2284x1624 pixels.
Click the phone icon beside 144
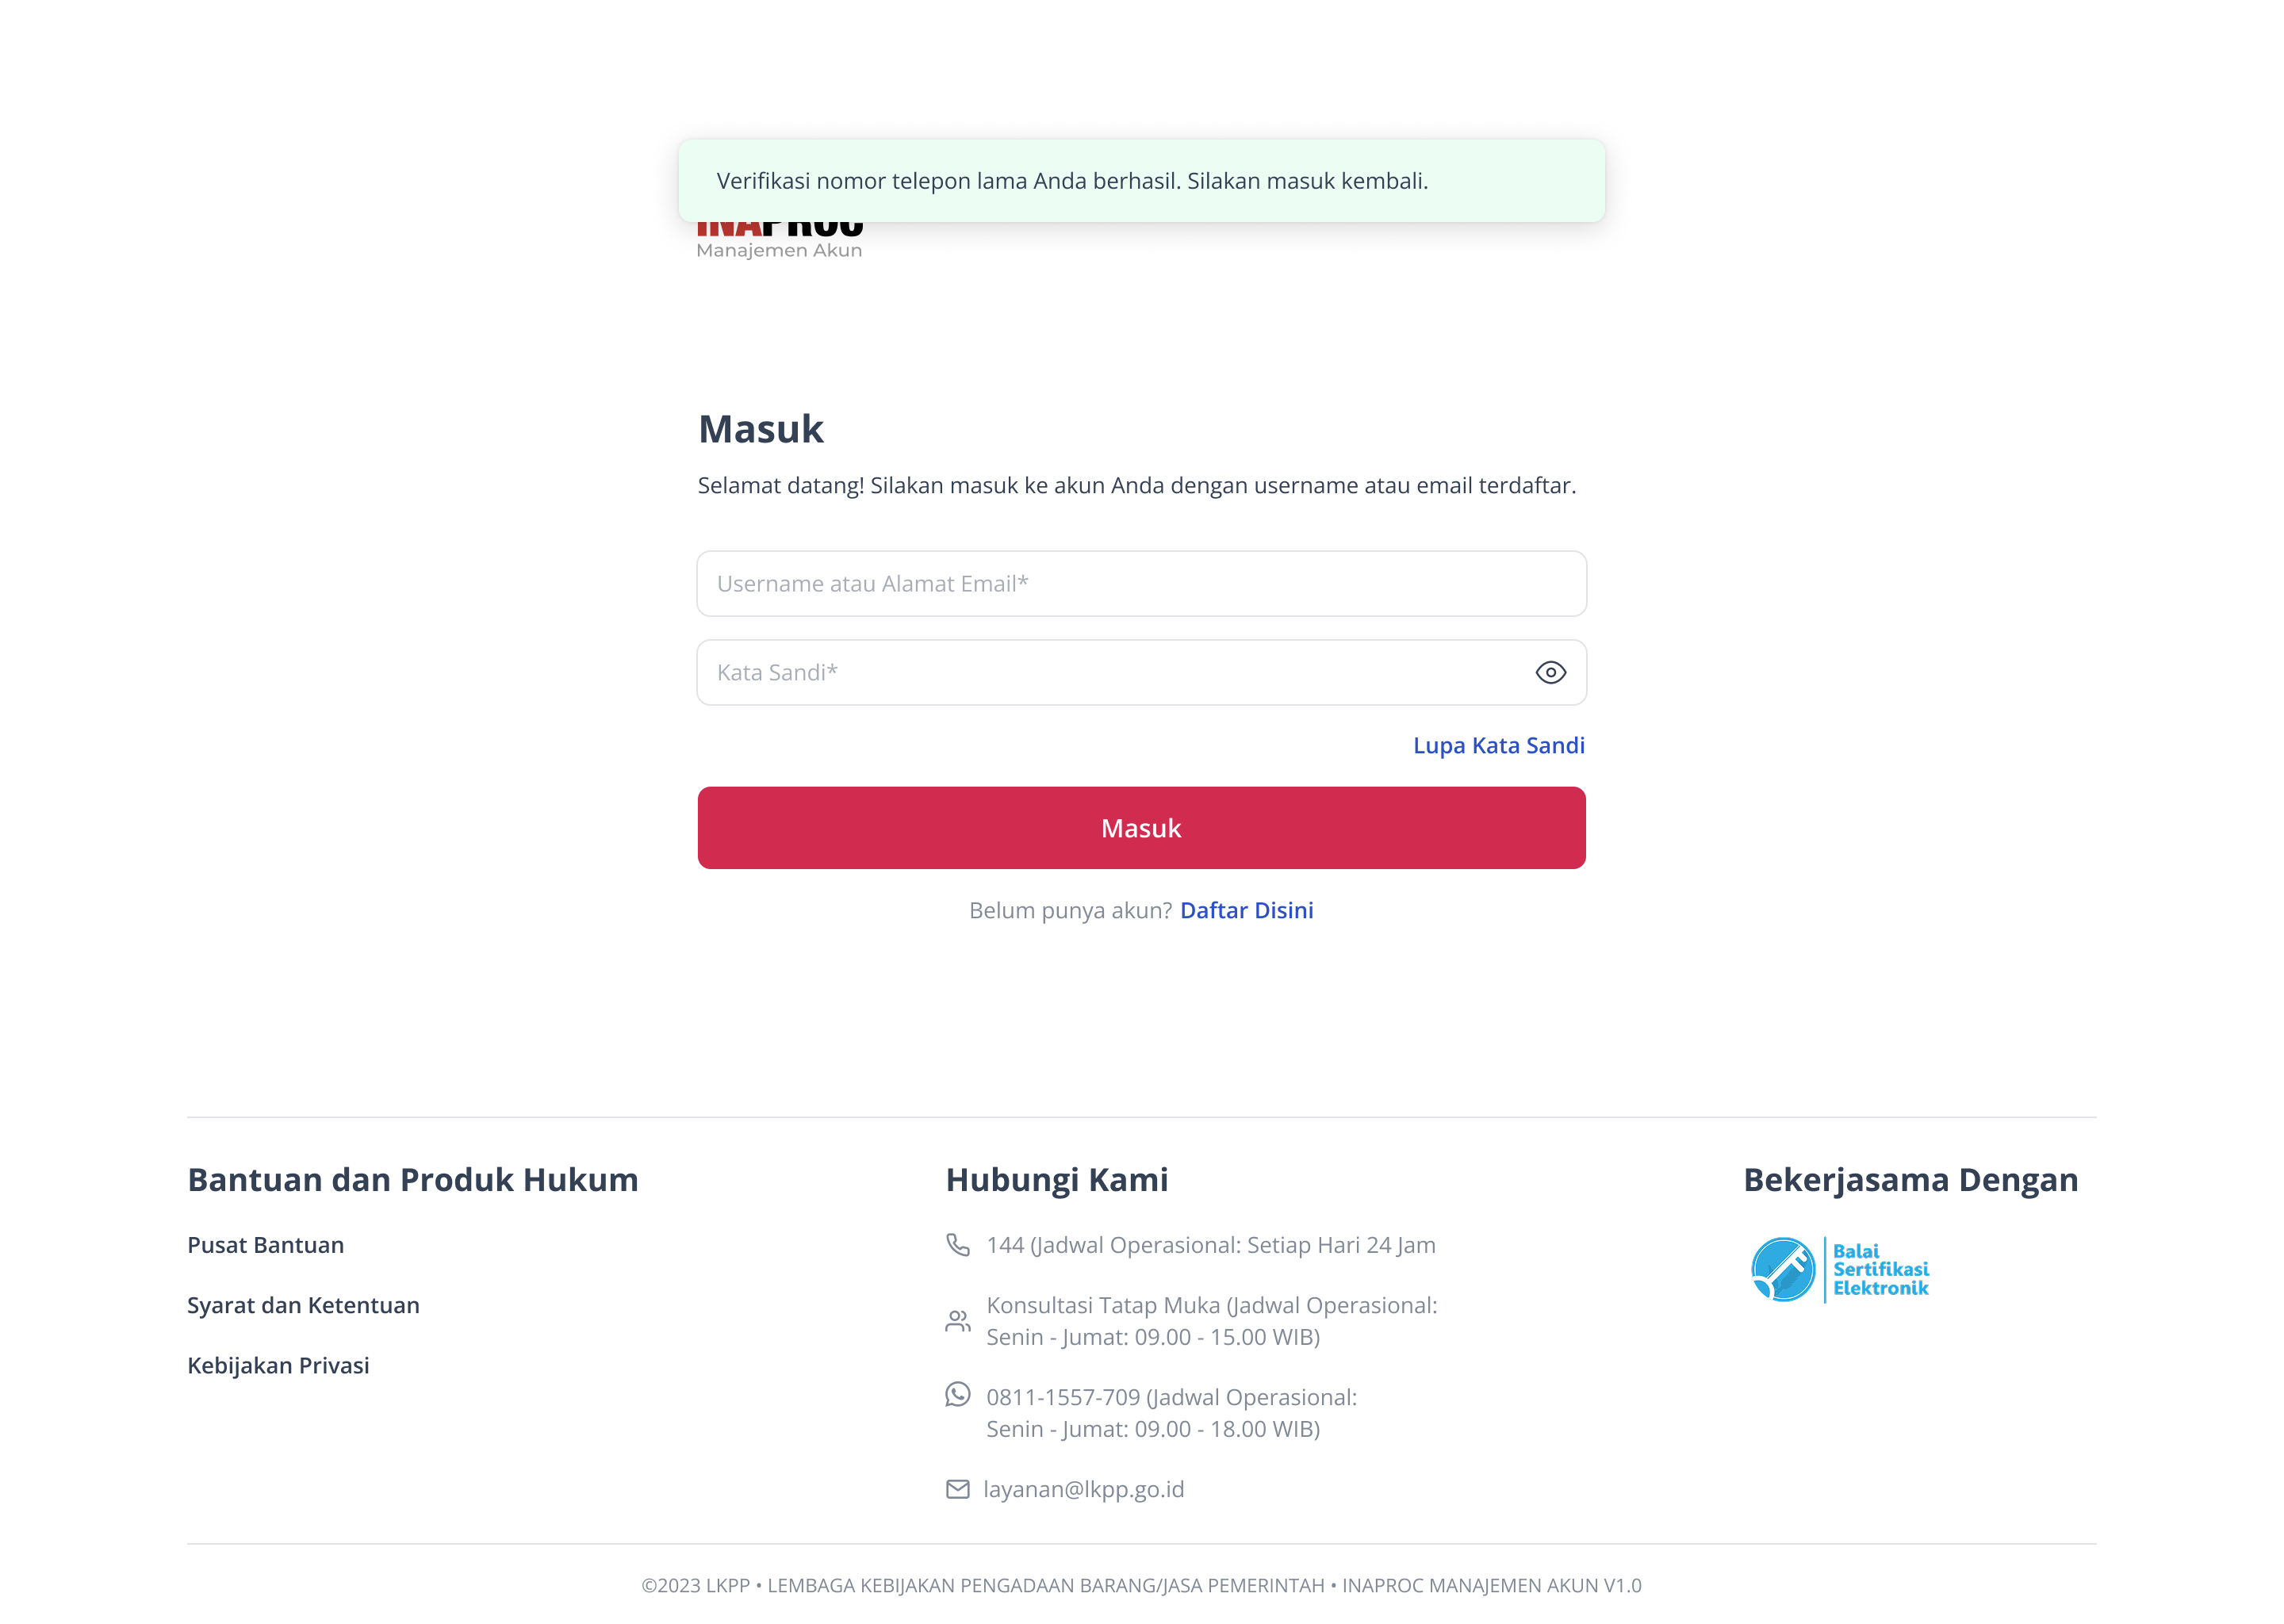point(957,1244)
